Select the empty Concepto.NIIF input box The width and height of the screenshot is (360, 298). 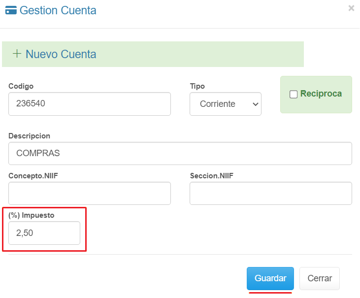click(x=90, y=193)
